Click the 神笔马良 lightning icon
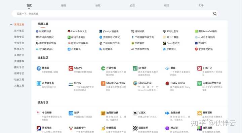This screenshot has height=133, width=242. (x=39, y=128)
